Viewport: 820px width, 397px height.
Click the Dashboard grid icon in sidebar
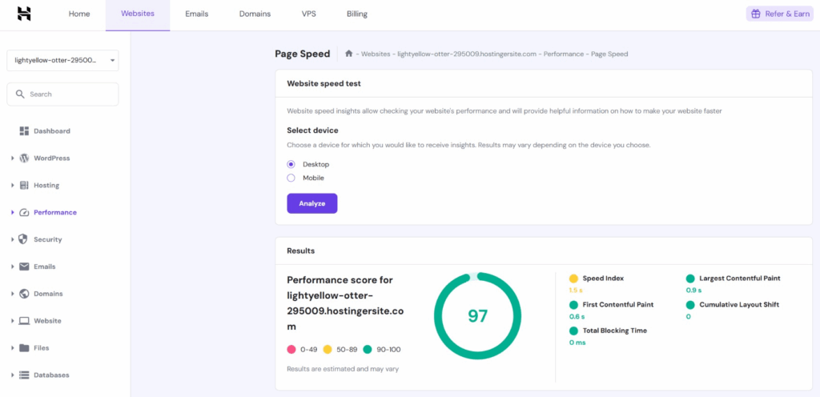pyautogui.click(x=24, y=131)
